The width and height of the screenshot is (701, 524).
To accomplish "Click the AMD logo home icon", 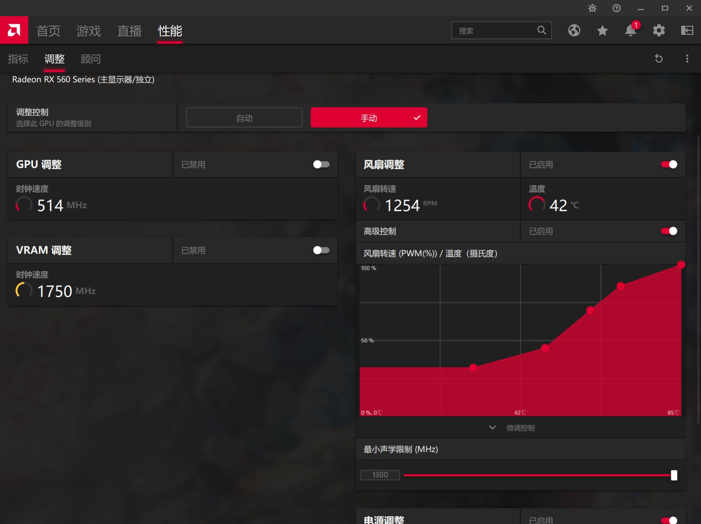I will [14, 30].
